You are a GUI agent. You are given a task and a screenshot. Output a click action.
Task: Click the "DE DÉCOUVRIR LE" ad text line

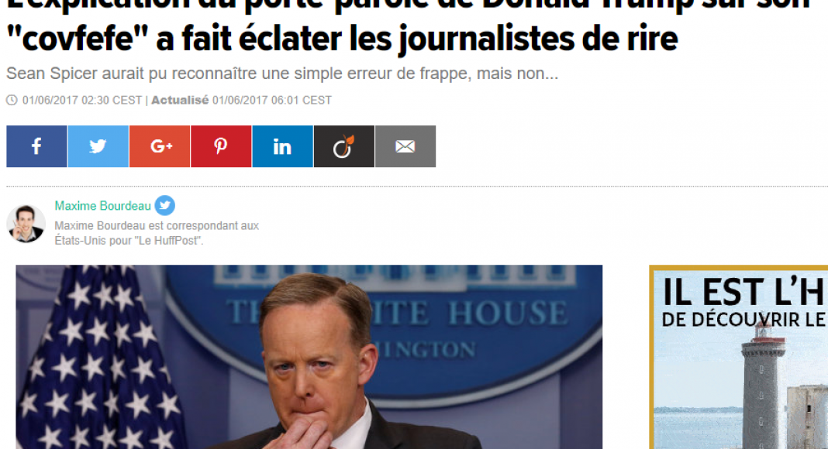[743, 320]
